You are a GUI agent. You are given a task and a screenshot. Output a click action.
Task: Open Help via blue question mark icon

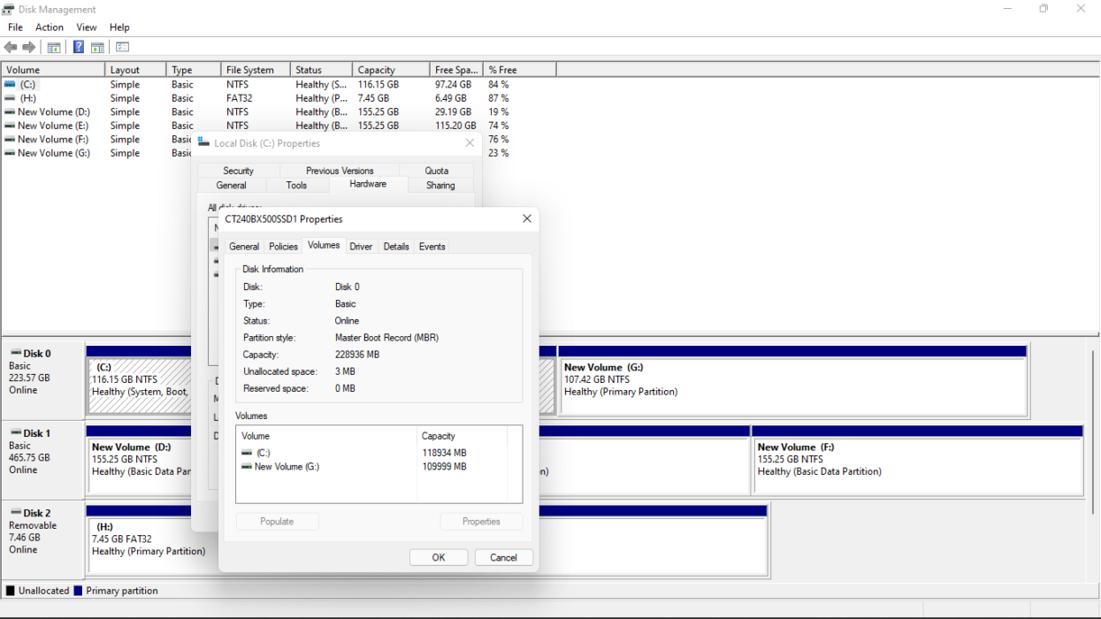pyautogui.click(x=79, y=48)
